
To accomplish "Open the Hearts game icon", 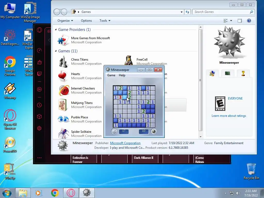I will coord(62,76).
